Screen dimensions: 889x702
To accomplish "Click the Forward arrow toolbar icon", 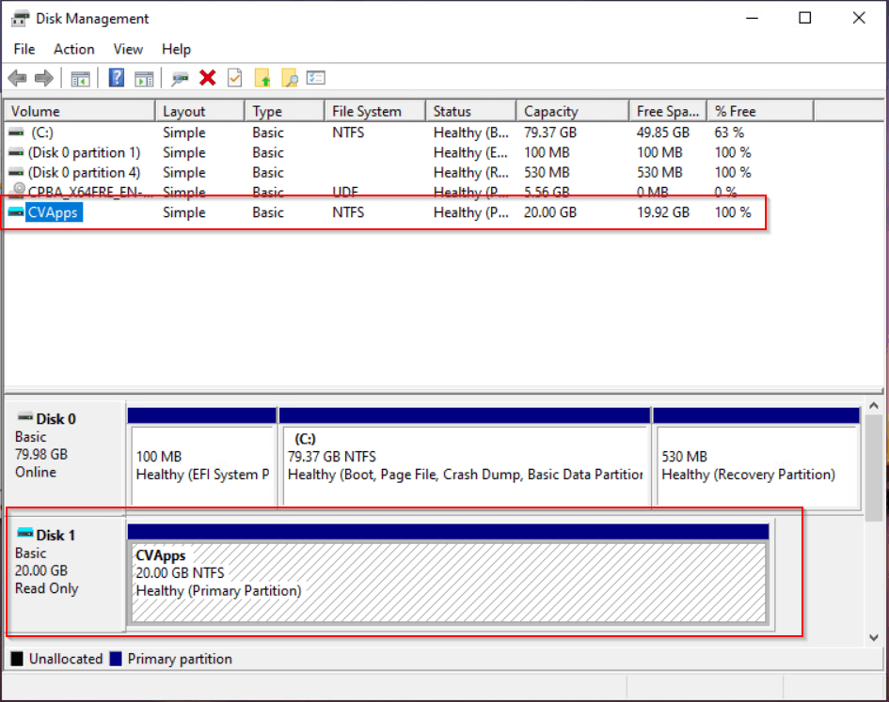I will [x=43, y=78].
